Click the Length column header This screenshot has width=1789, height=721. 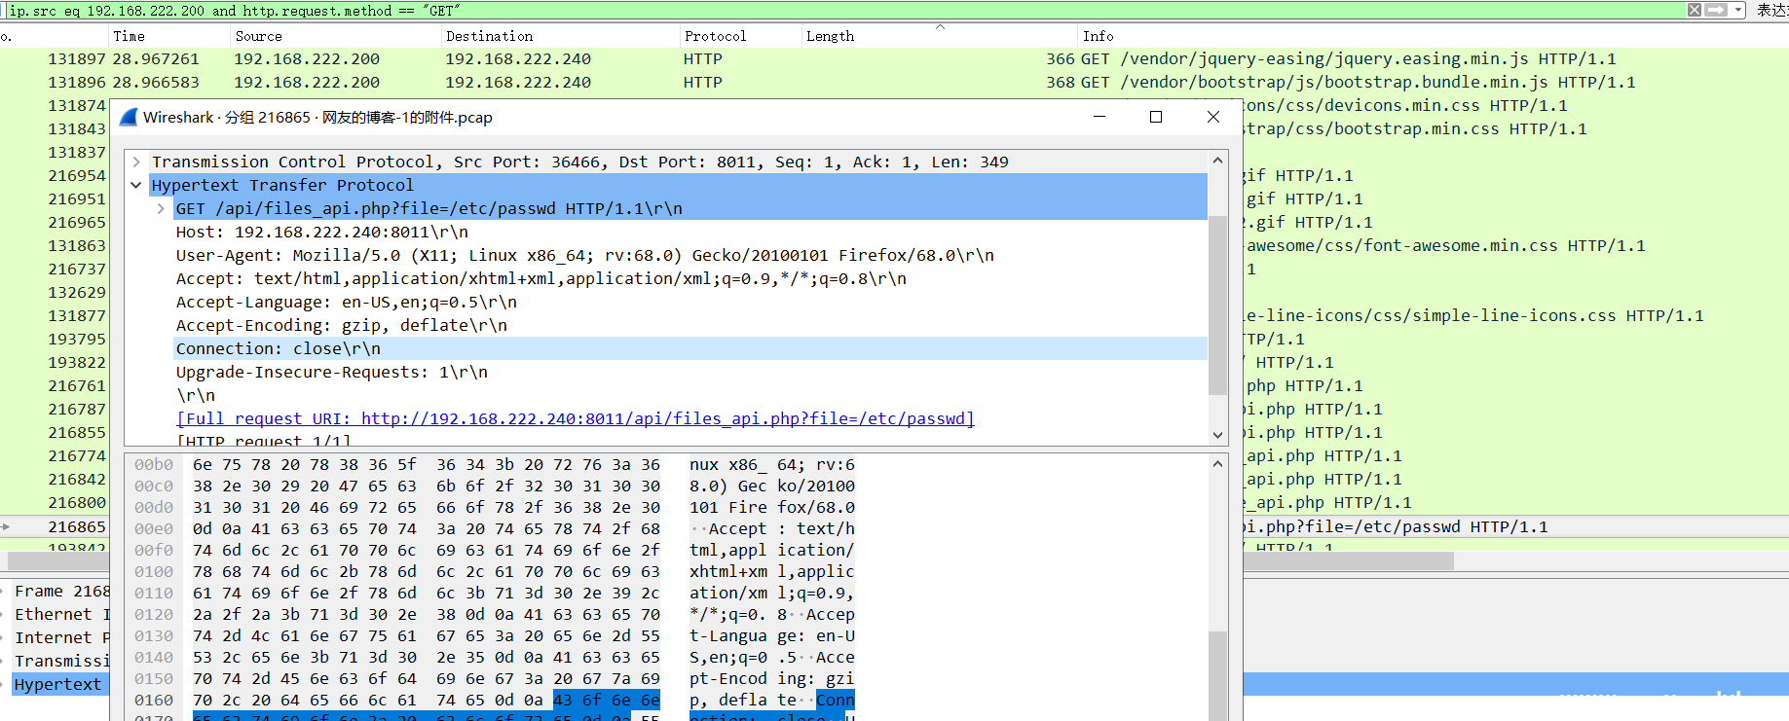[830, 36]
